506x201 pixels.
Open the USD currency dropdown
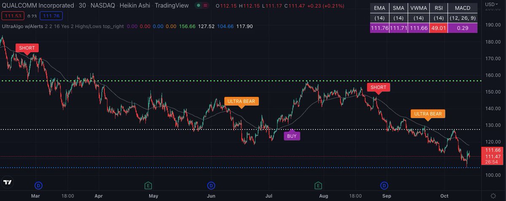491,4
